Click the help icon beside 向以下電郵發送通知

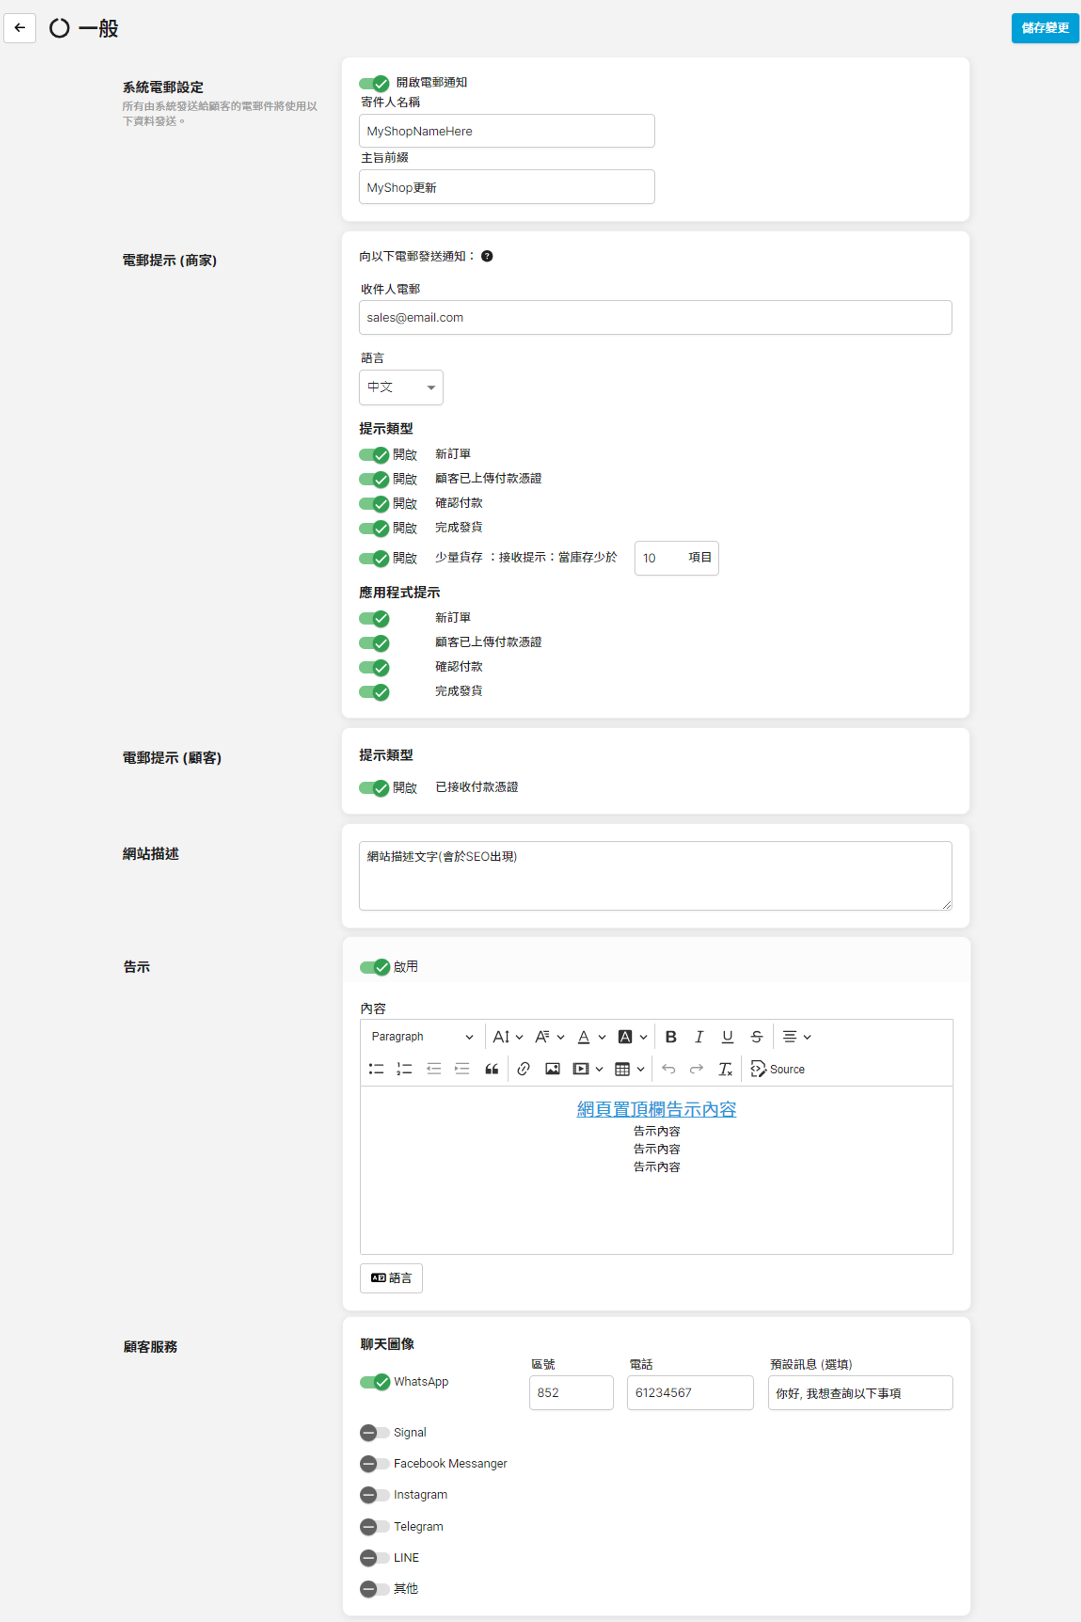487,256
